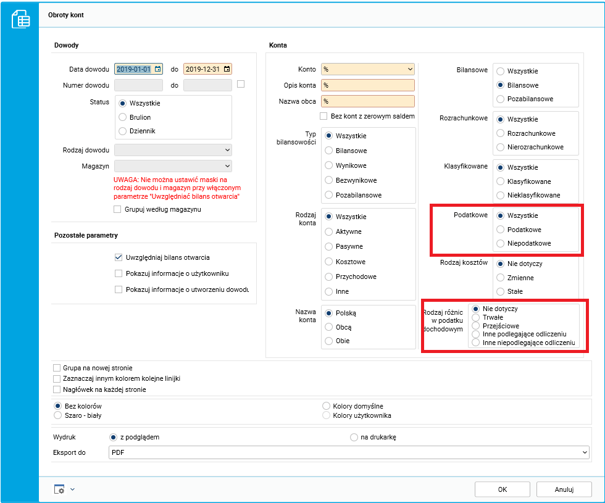The height and width of the screenshot is (503, 605).
Task: Open the Eksport do PDF dropdown
Action: point(585,452)
